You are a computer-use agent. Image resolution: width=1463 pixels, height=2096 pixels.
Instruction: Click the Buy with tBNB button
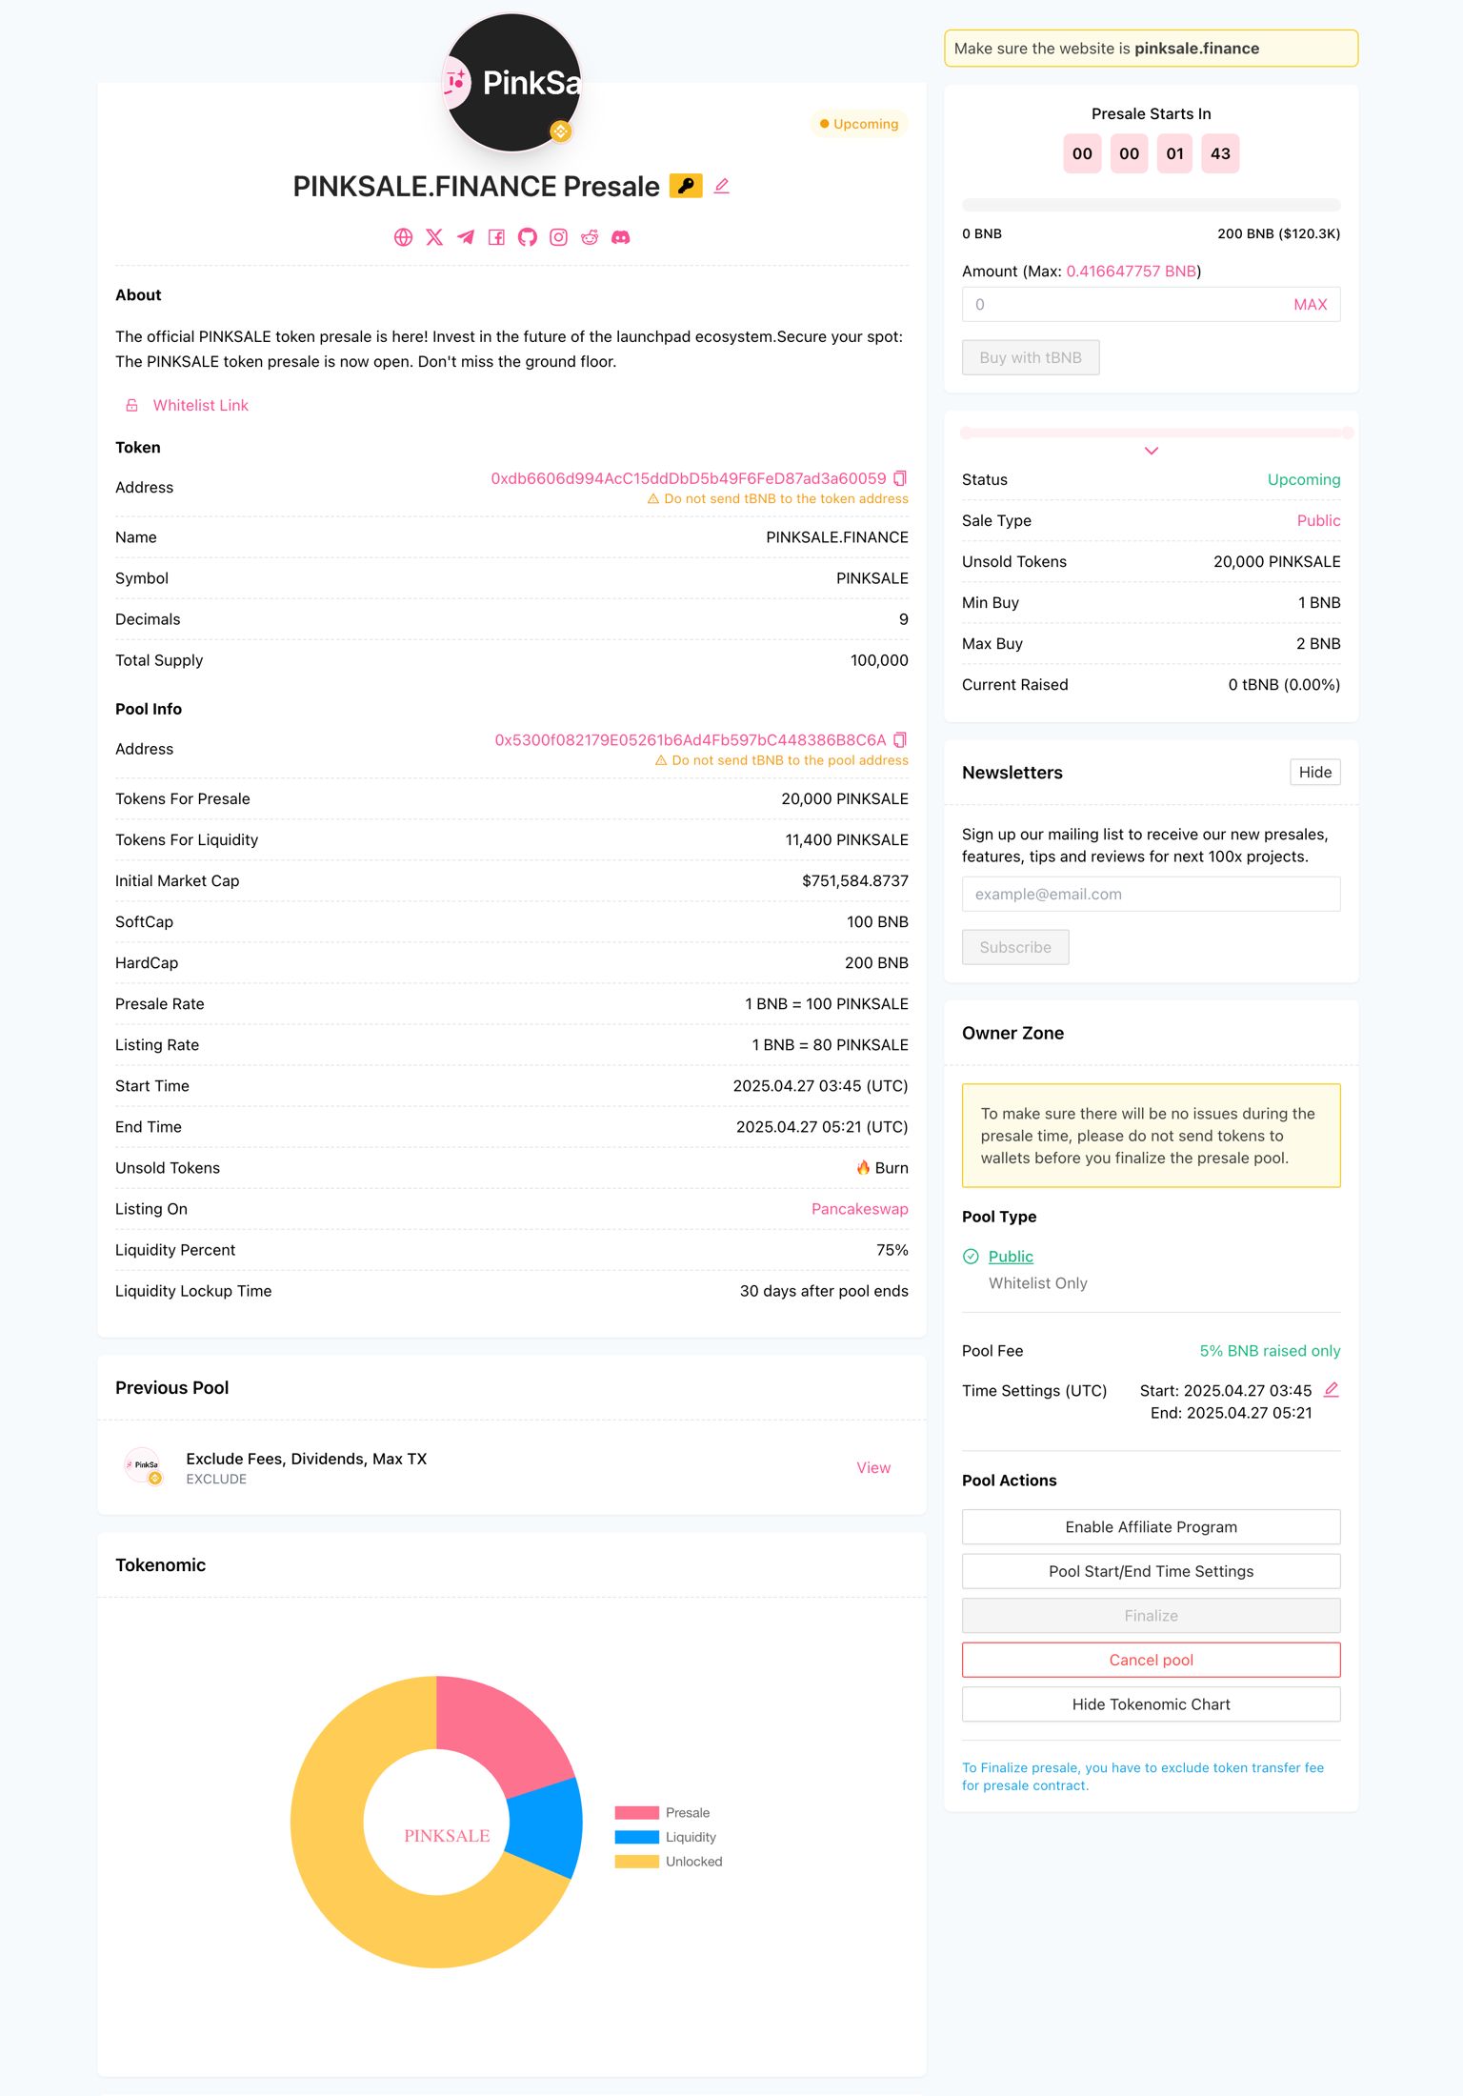click(x=1031, y=357)
